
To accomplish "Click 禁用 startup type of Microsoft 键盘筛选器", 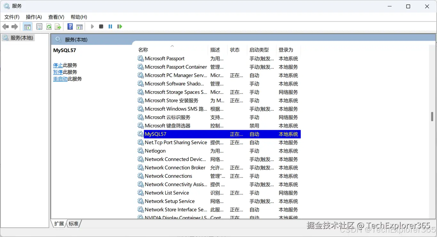I will [x=255, y=126].
